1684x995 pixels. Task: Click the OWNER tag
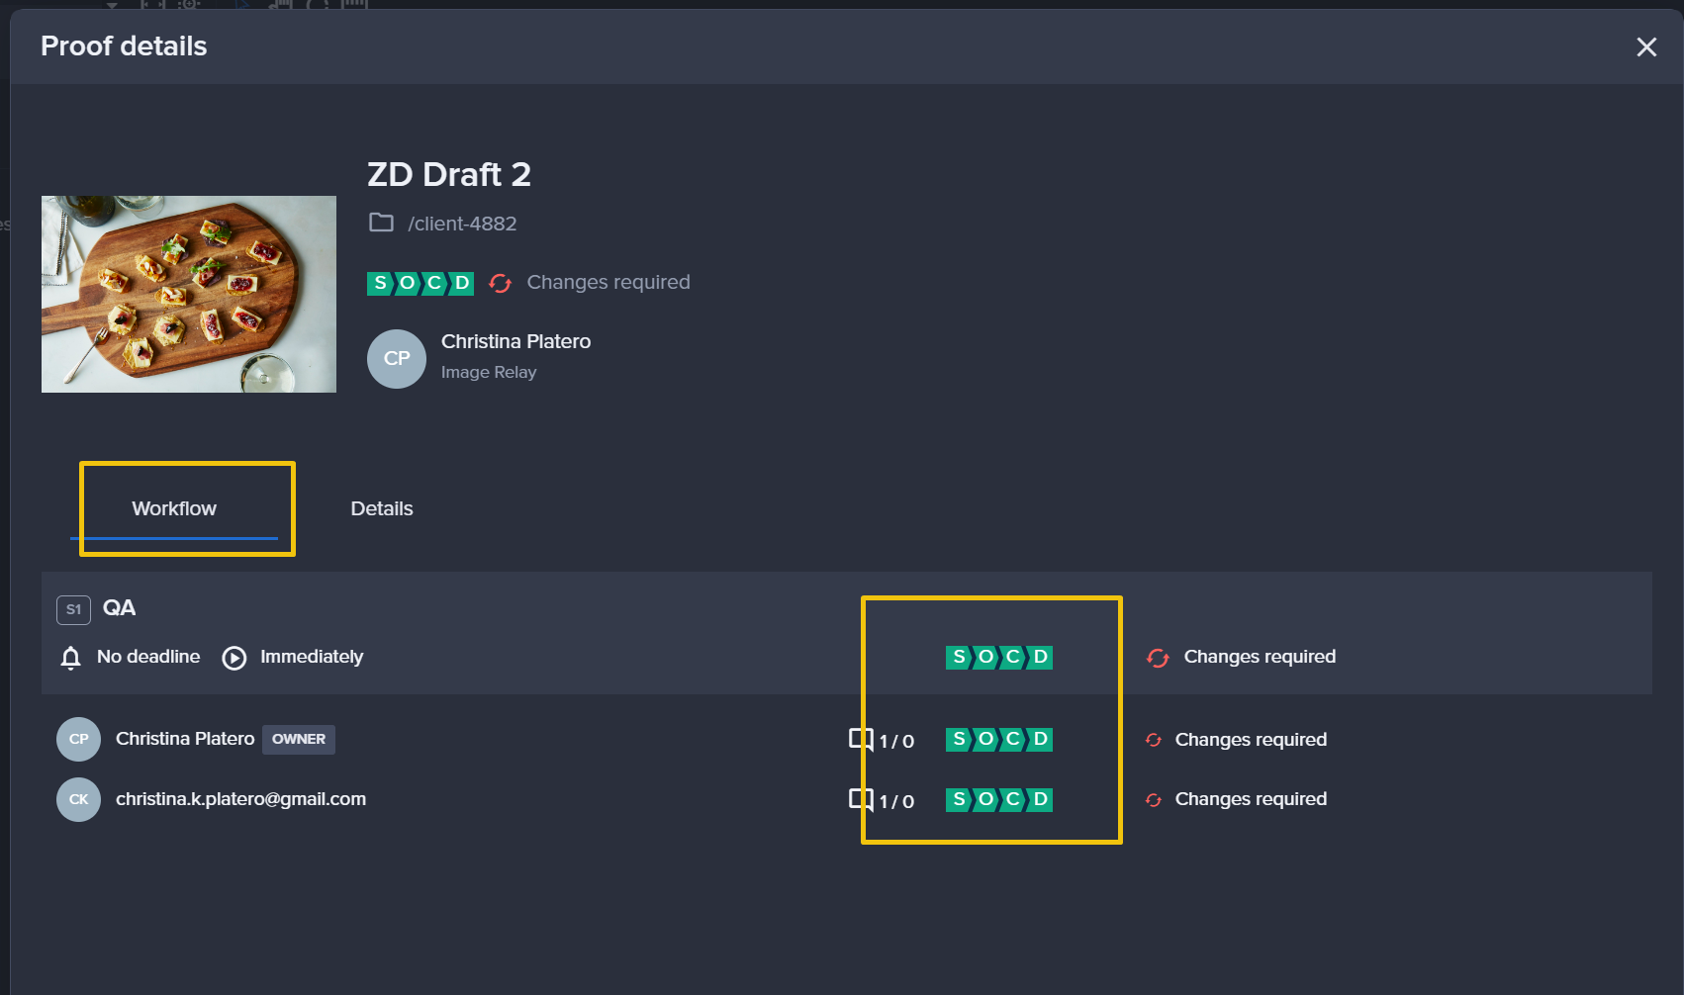[299, 739]
